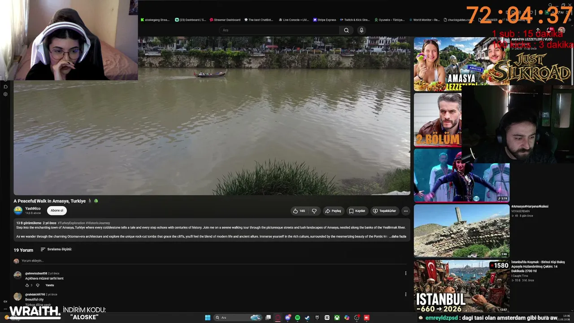574x323 pixels.
Task: Open options for ahmetozbas858's comment
Action: click(x=406, y=273)
